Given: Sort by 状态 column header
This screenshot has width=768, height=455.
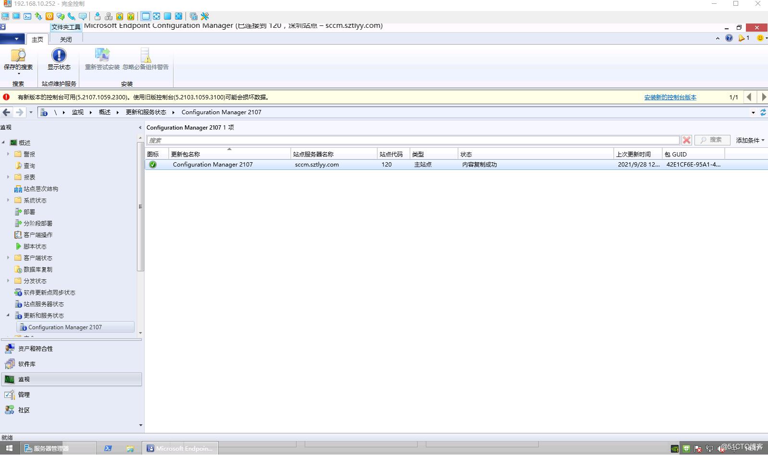Looking at the screenshot, I should tap(536, 154).
